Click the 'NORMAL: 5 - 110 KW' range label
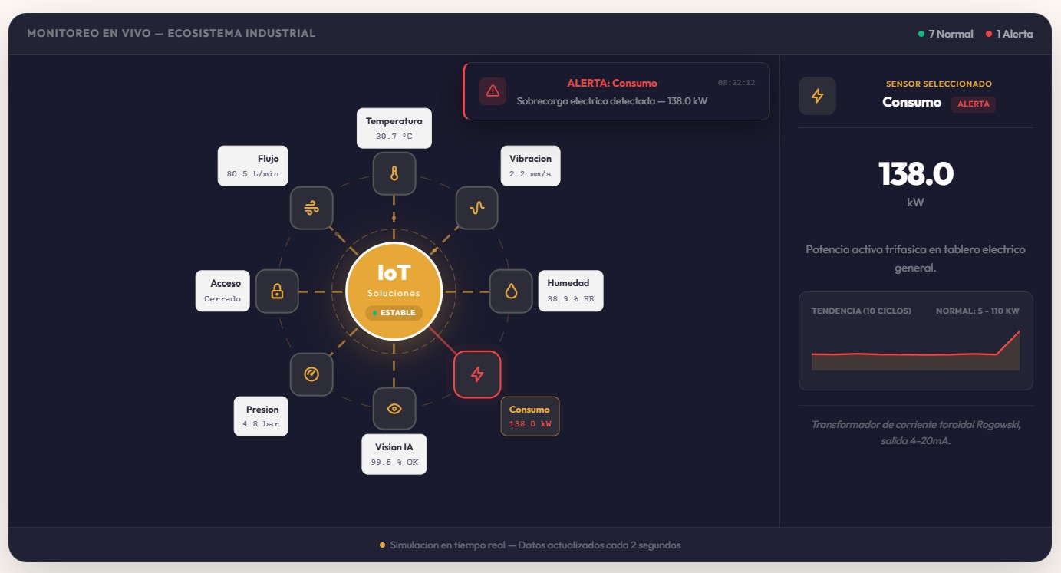The width and height of the screenshot is (1061, 573). (x=977, y=311)
